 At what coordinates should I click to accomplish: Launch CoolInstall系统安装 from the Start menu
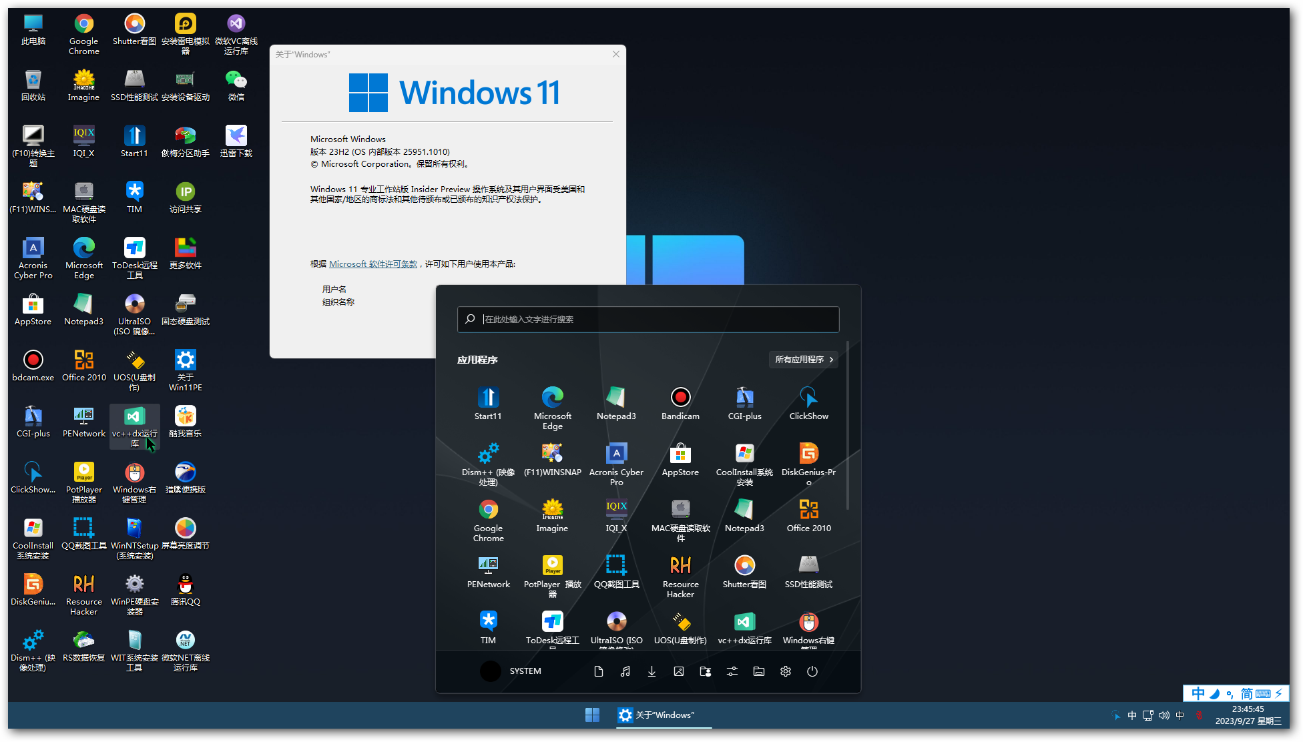(744, 464)
